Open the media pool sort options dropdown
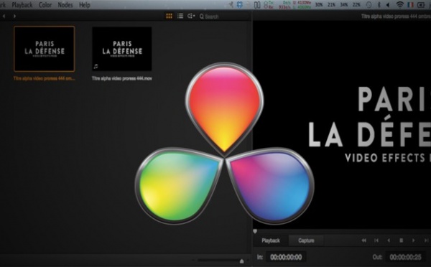The height and width of the screenshot is (267, 431). (x=191, y=17)
